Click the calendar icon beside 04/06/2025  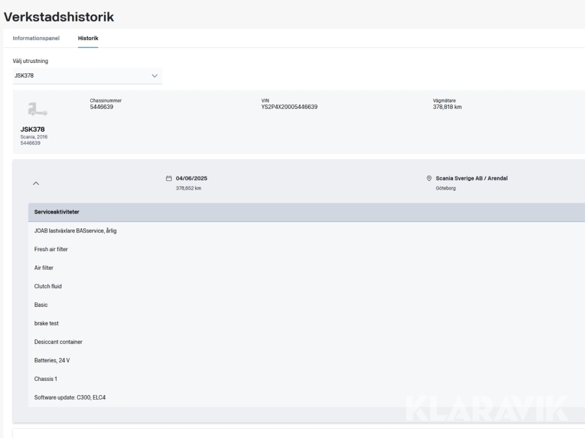[169, 178]
